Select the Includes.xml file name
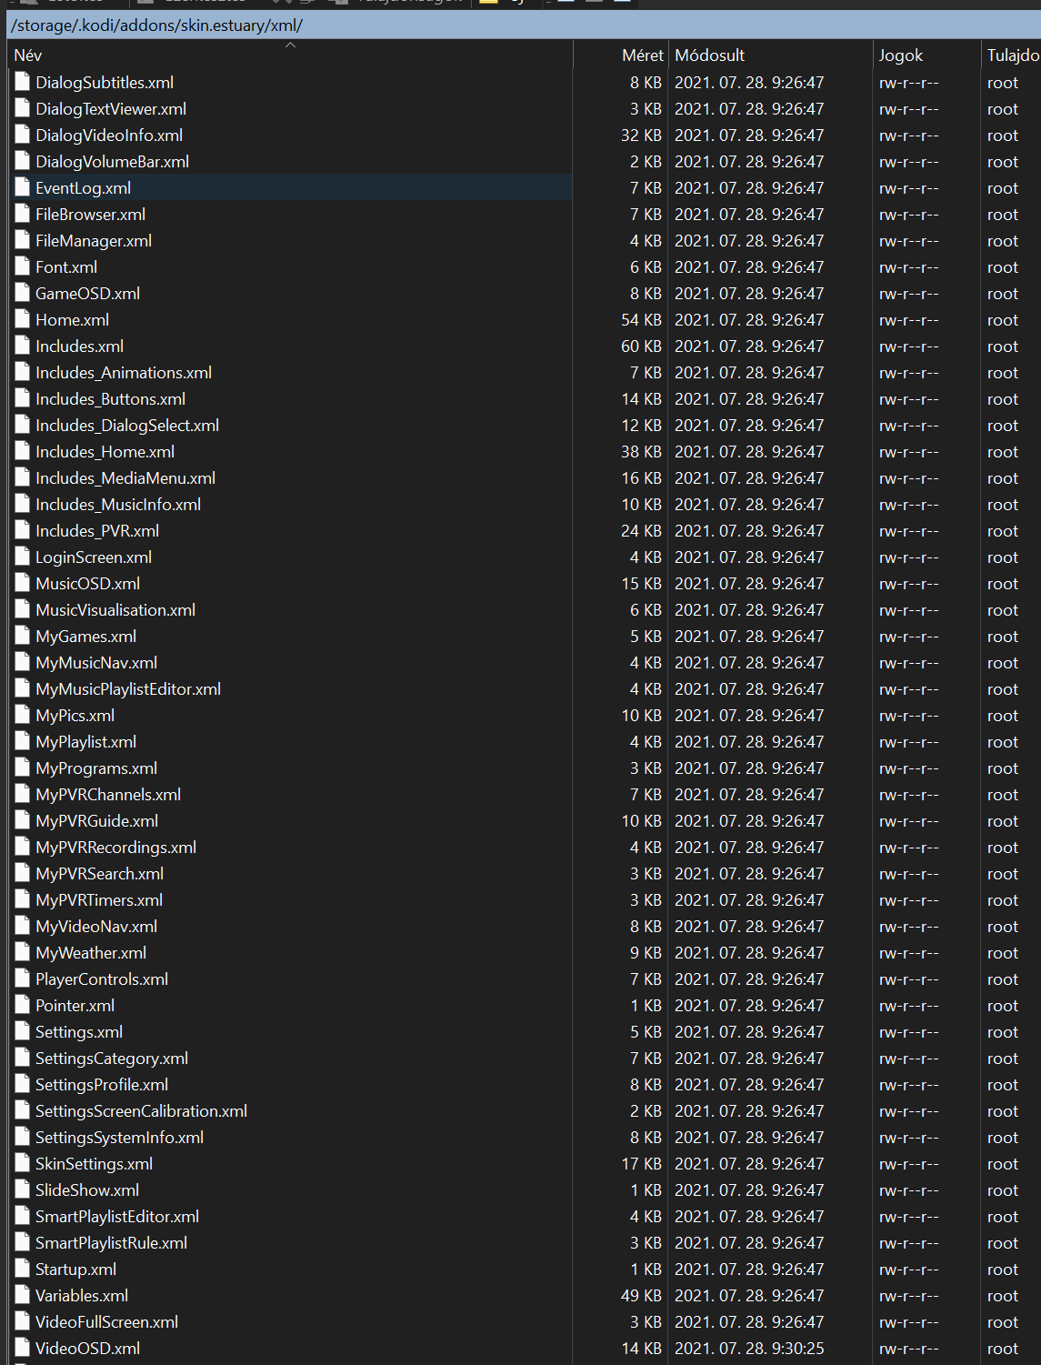 [79, 346]
